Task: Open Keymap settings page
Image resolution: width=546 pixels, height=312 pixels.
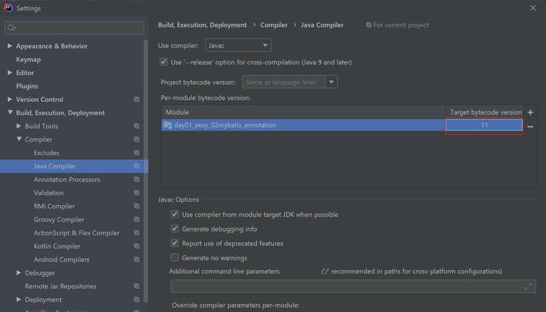Action: [x=28, y=59]
